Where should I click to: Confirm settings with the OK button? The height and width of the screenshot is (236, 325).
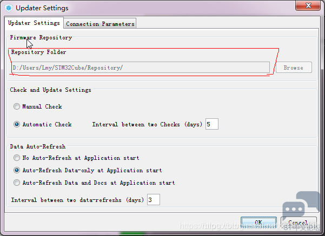[258, 222]
